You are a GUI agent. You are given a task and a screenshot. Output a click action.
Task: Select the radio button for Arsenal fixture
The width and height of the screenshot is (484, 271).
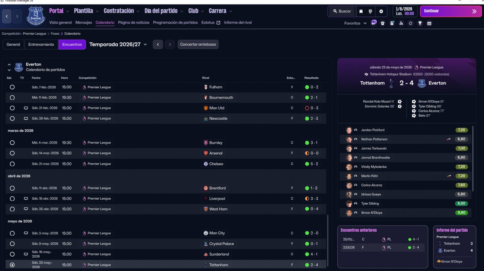pos(12,153)
